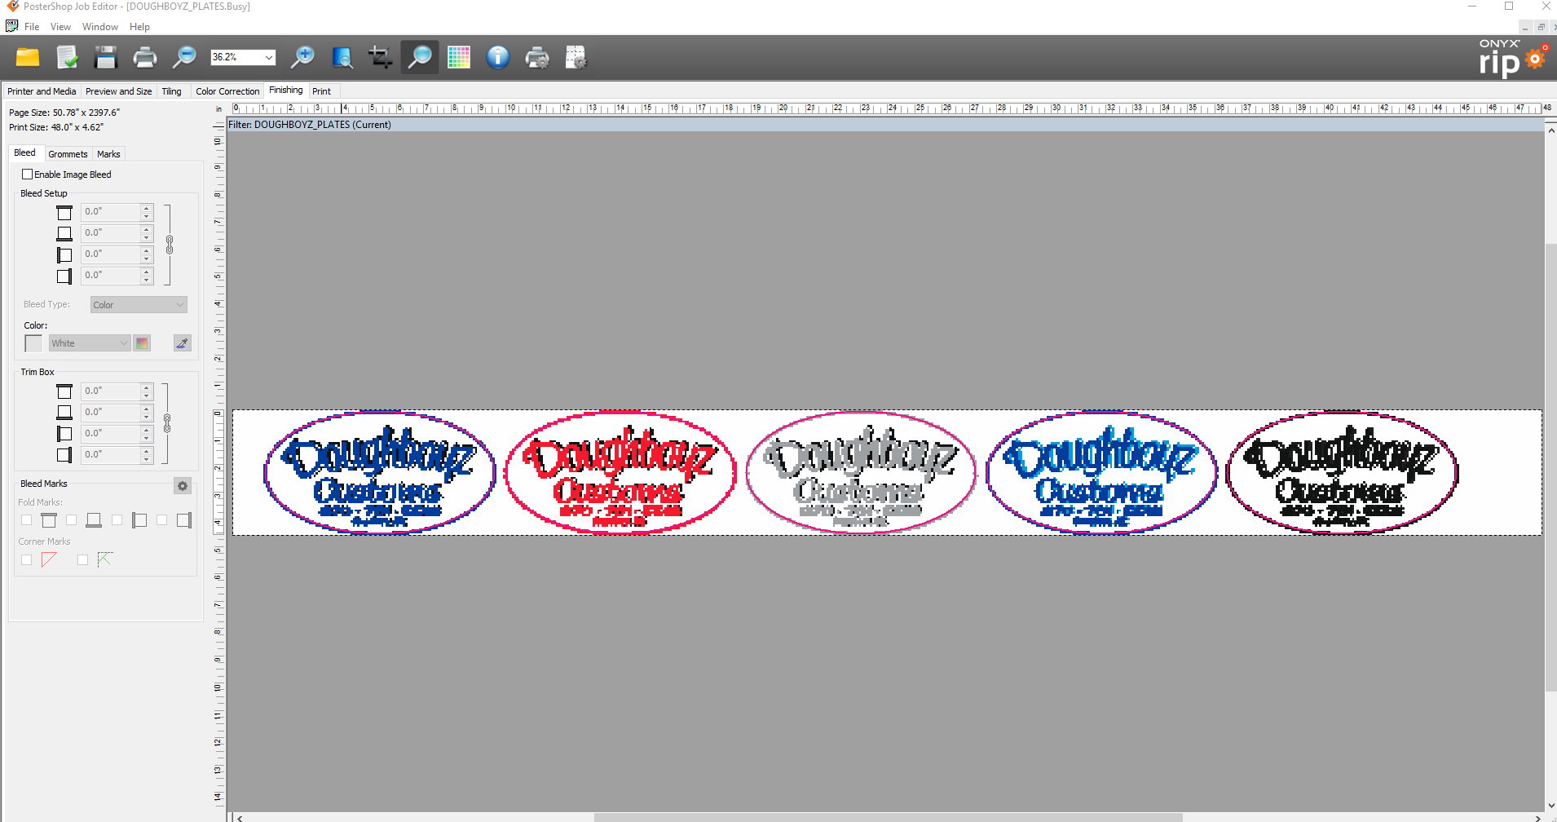Image resolution: width=1557 pixels, height=822 pixels.
Task: Click the Bleed Setup top edge icon
Action: point(64,213)
